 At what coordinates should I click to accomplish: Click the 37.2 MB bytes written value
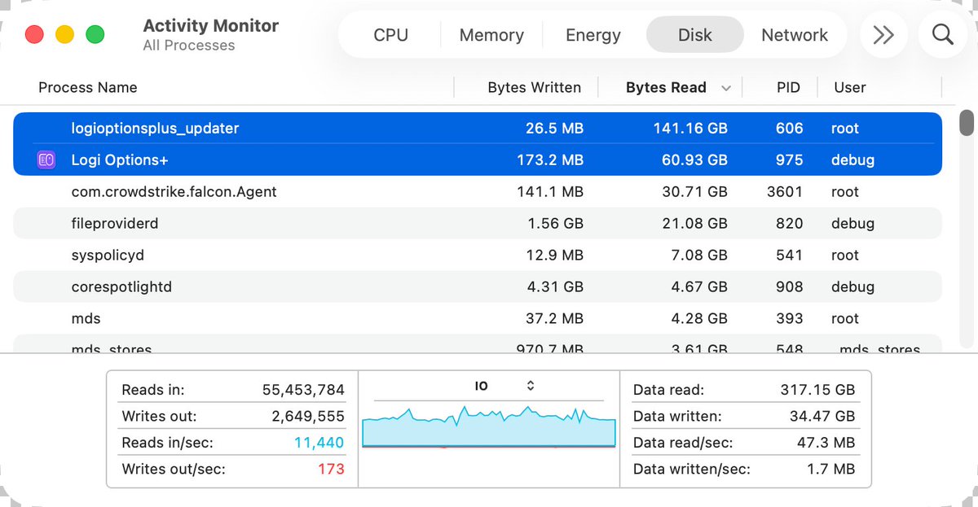tap(554, 318)
